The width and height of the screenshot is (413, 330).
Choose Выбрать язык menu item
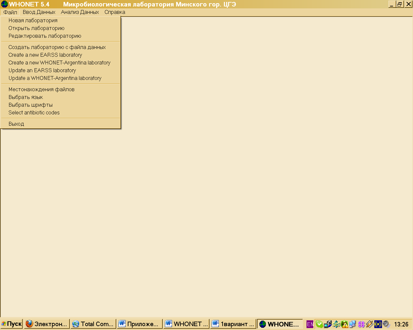pos(61,97)
